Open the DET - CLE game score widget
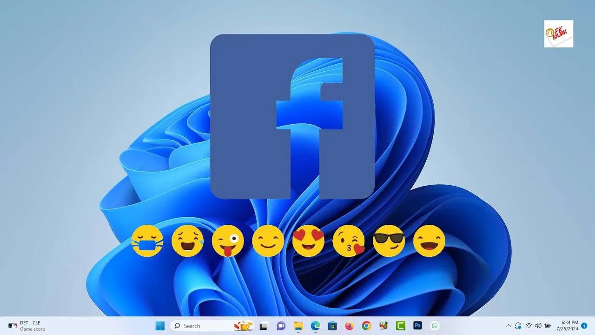 27,326
